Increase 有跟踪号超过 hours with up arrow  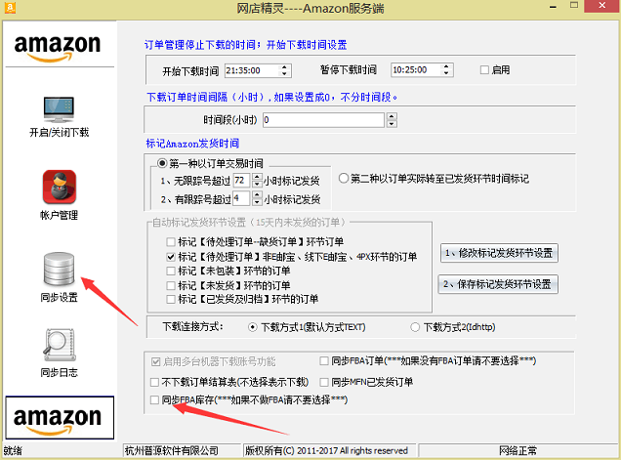(257, 195)
